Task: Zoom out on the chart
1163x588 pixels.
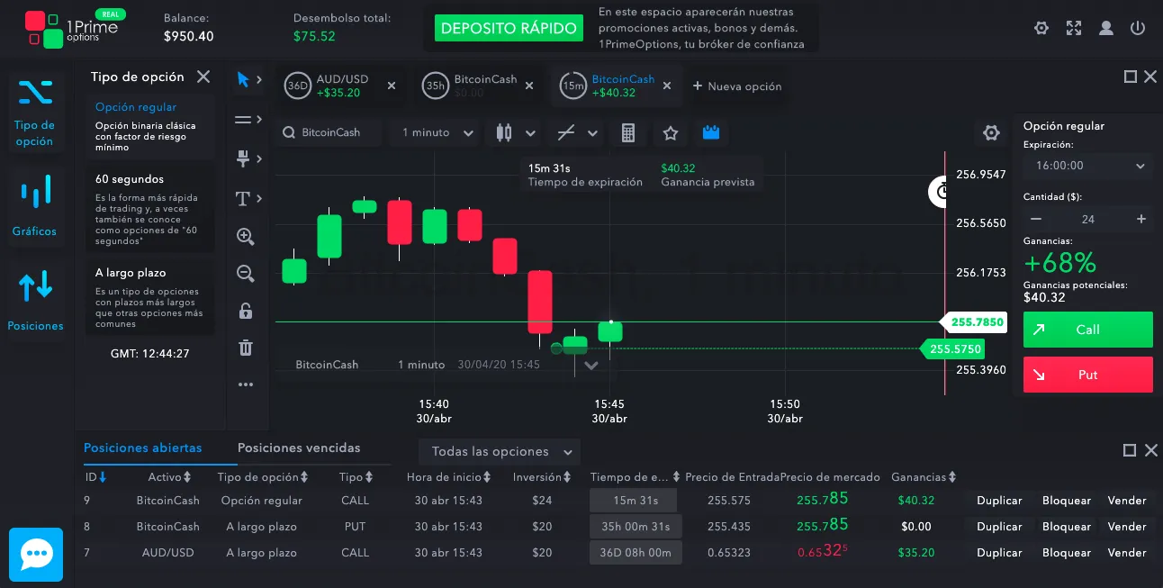Action: [x=245, y=274]
